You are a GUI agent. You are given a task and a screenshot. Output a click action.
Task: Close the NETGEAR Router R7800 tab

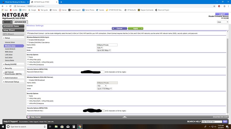pos(57,2)
